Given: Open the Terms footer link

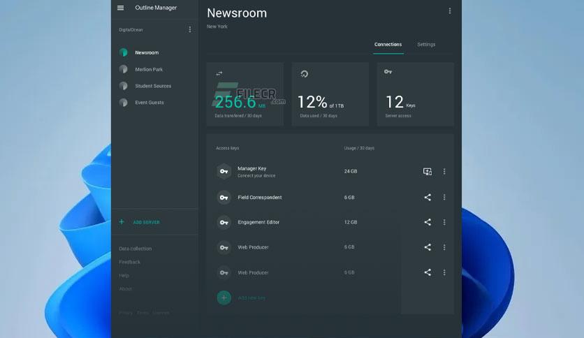Looking at the screenshot, I should pyautogui.click(x=143, y=313).
